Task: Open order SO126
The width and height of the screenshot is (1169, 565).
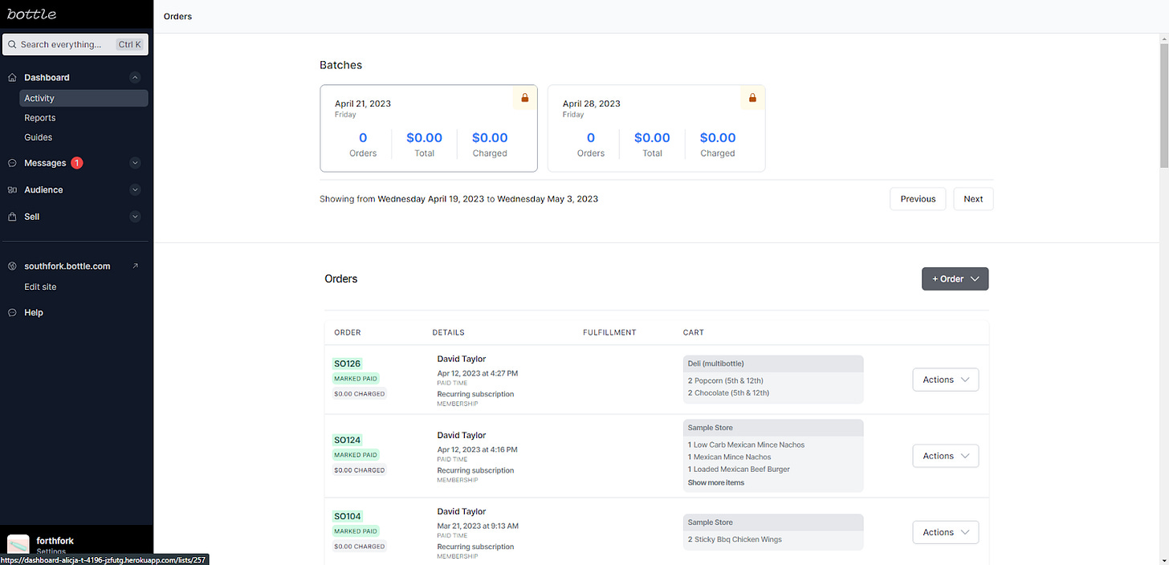Action: (x=348, y=364)
